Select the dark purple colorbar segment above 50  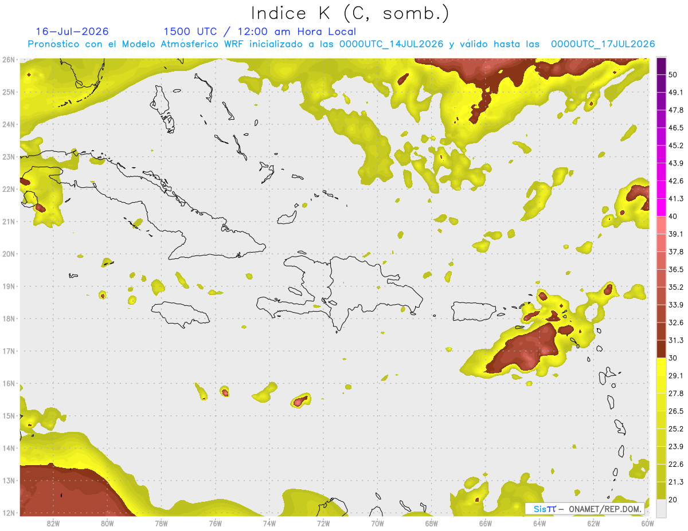(x=661, y=66)
